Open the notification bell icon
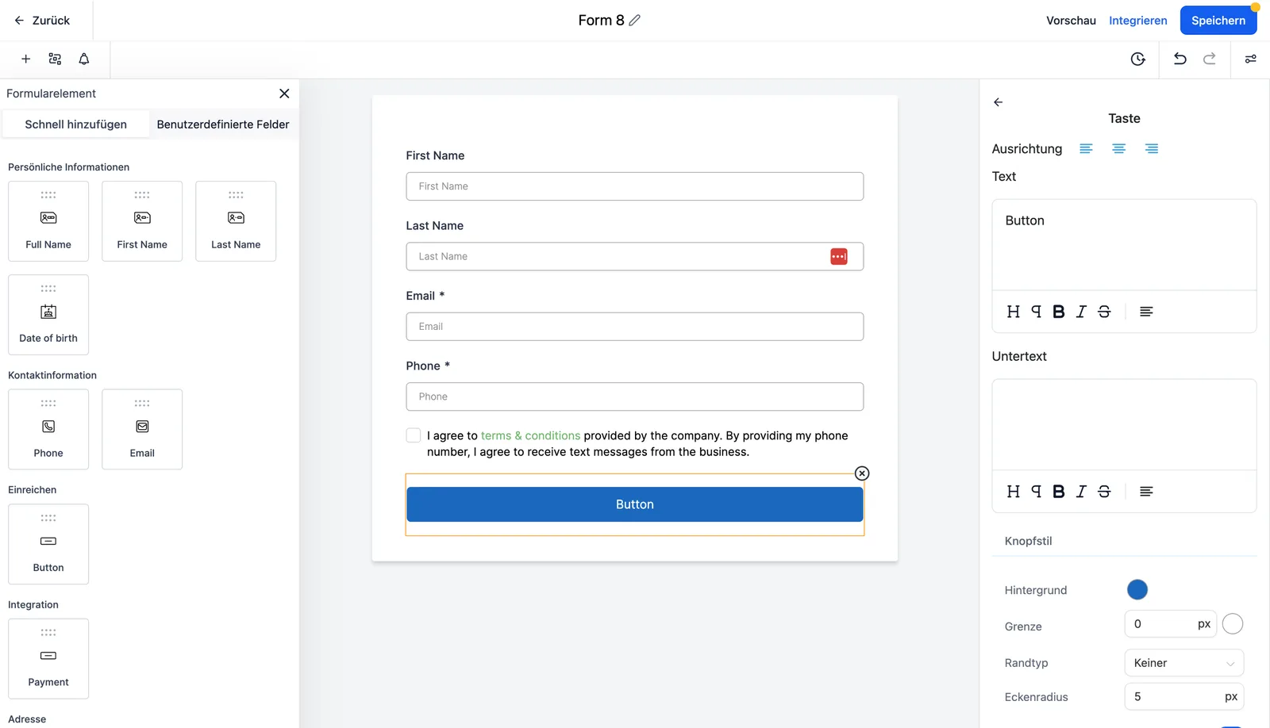This screenshot has width=1270, height=728. (x=84, y=59)
